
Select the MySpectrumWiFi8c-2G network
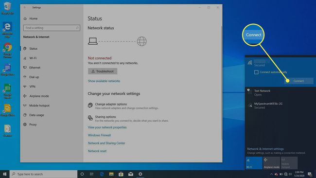coord(281,106)
